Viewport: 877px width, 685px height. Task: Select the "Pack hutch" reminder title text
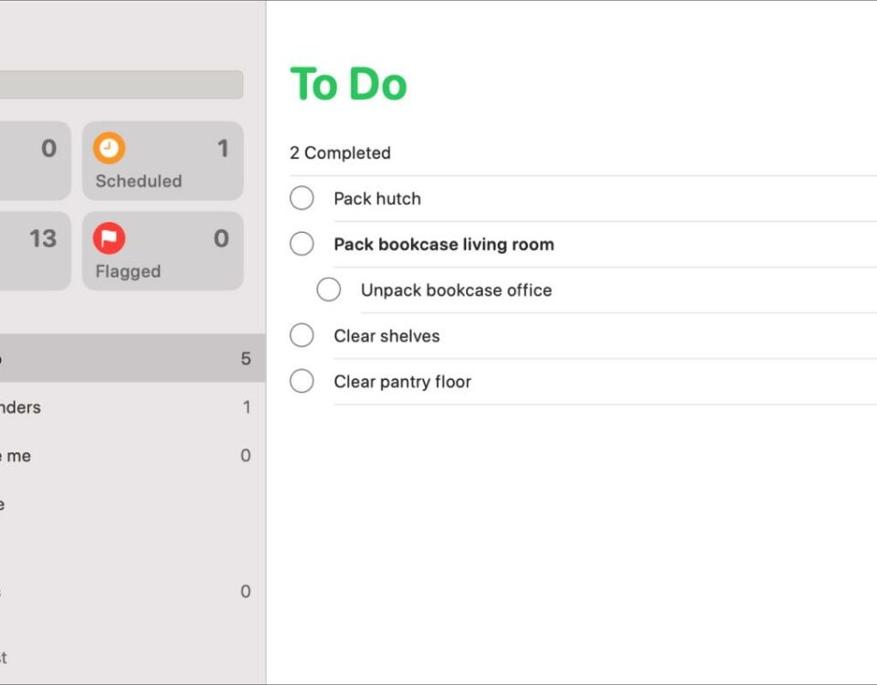377,198
